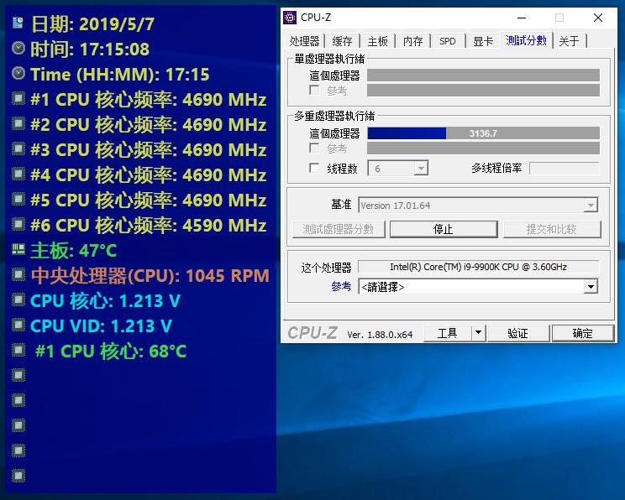Click the text #6 CPU 核心频率: 4590 MHz
This screenshot has width=625, height=500.
click(x=149, y=226)
